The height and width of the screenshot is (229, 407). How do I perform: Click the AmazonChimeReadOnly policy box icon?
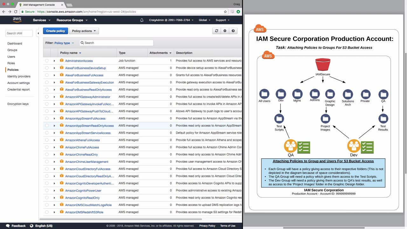[x=62, y=154]
